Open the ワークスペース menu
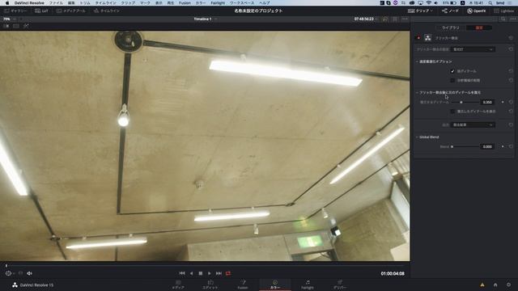518x291 pixels. tap(242, 3)
